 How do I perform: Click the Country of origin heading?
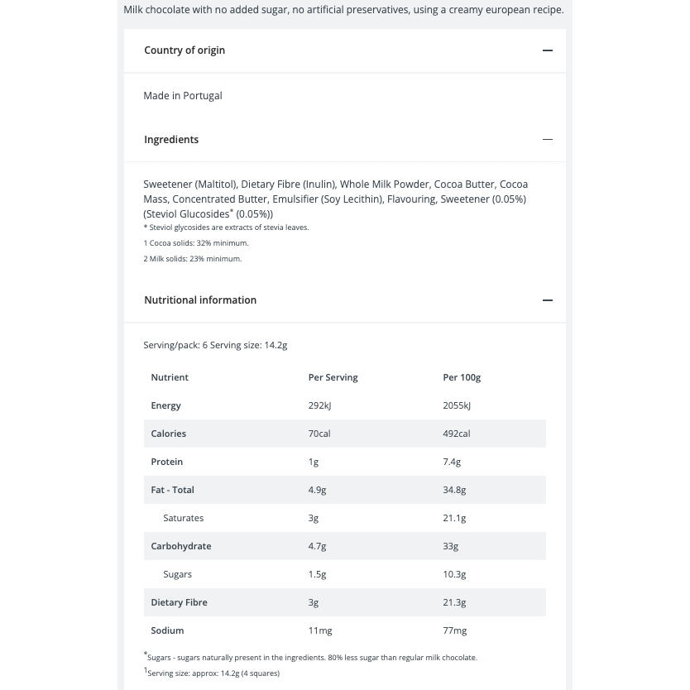click(184, 50)
